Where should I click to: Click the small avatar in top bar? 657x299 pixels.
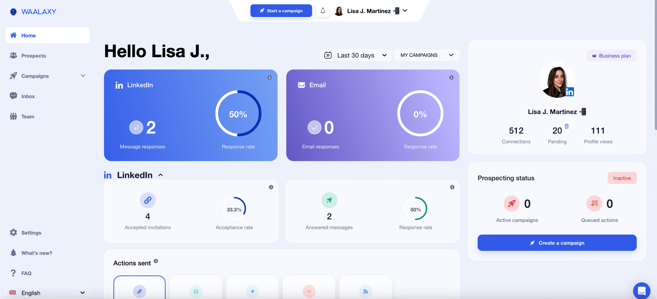pyautogui.click(x=339, y=11)
